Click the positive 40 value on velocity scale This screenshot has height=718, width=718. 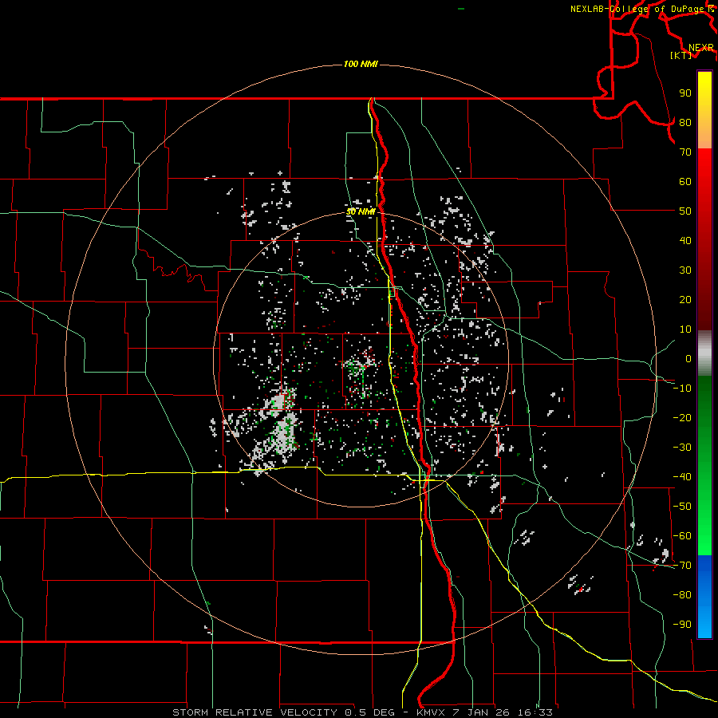pos(685,240)
